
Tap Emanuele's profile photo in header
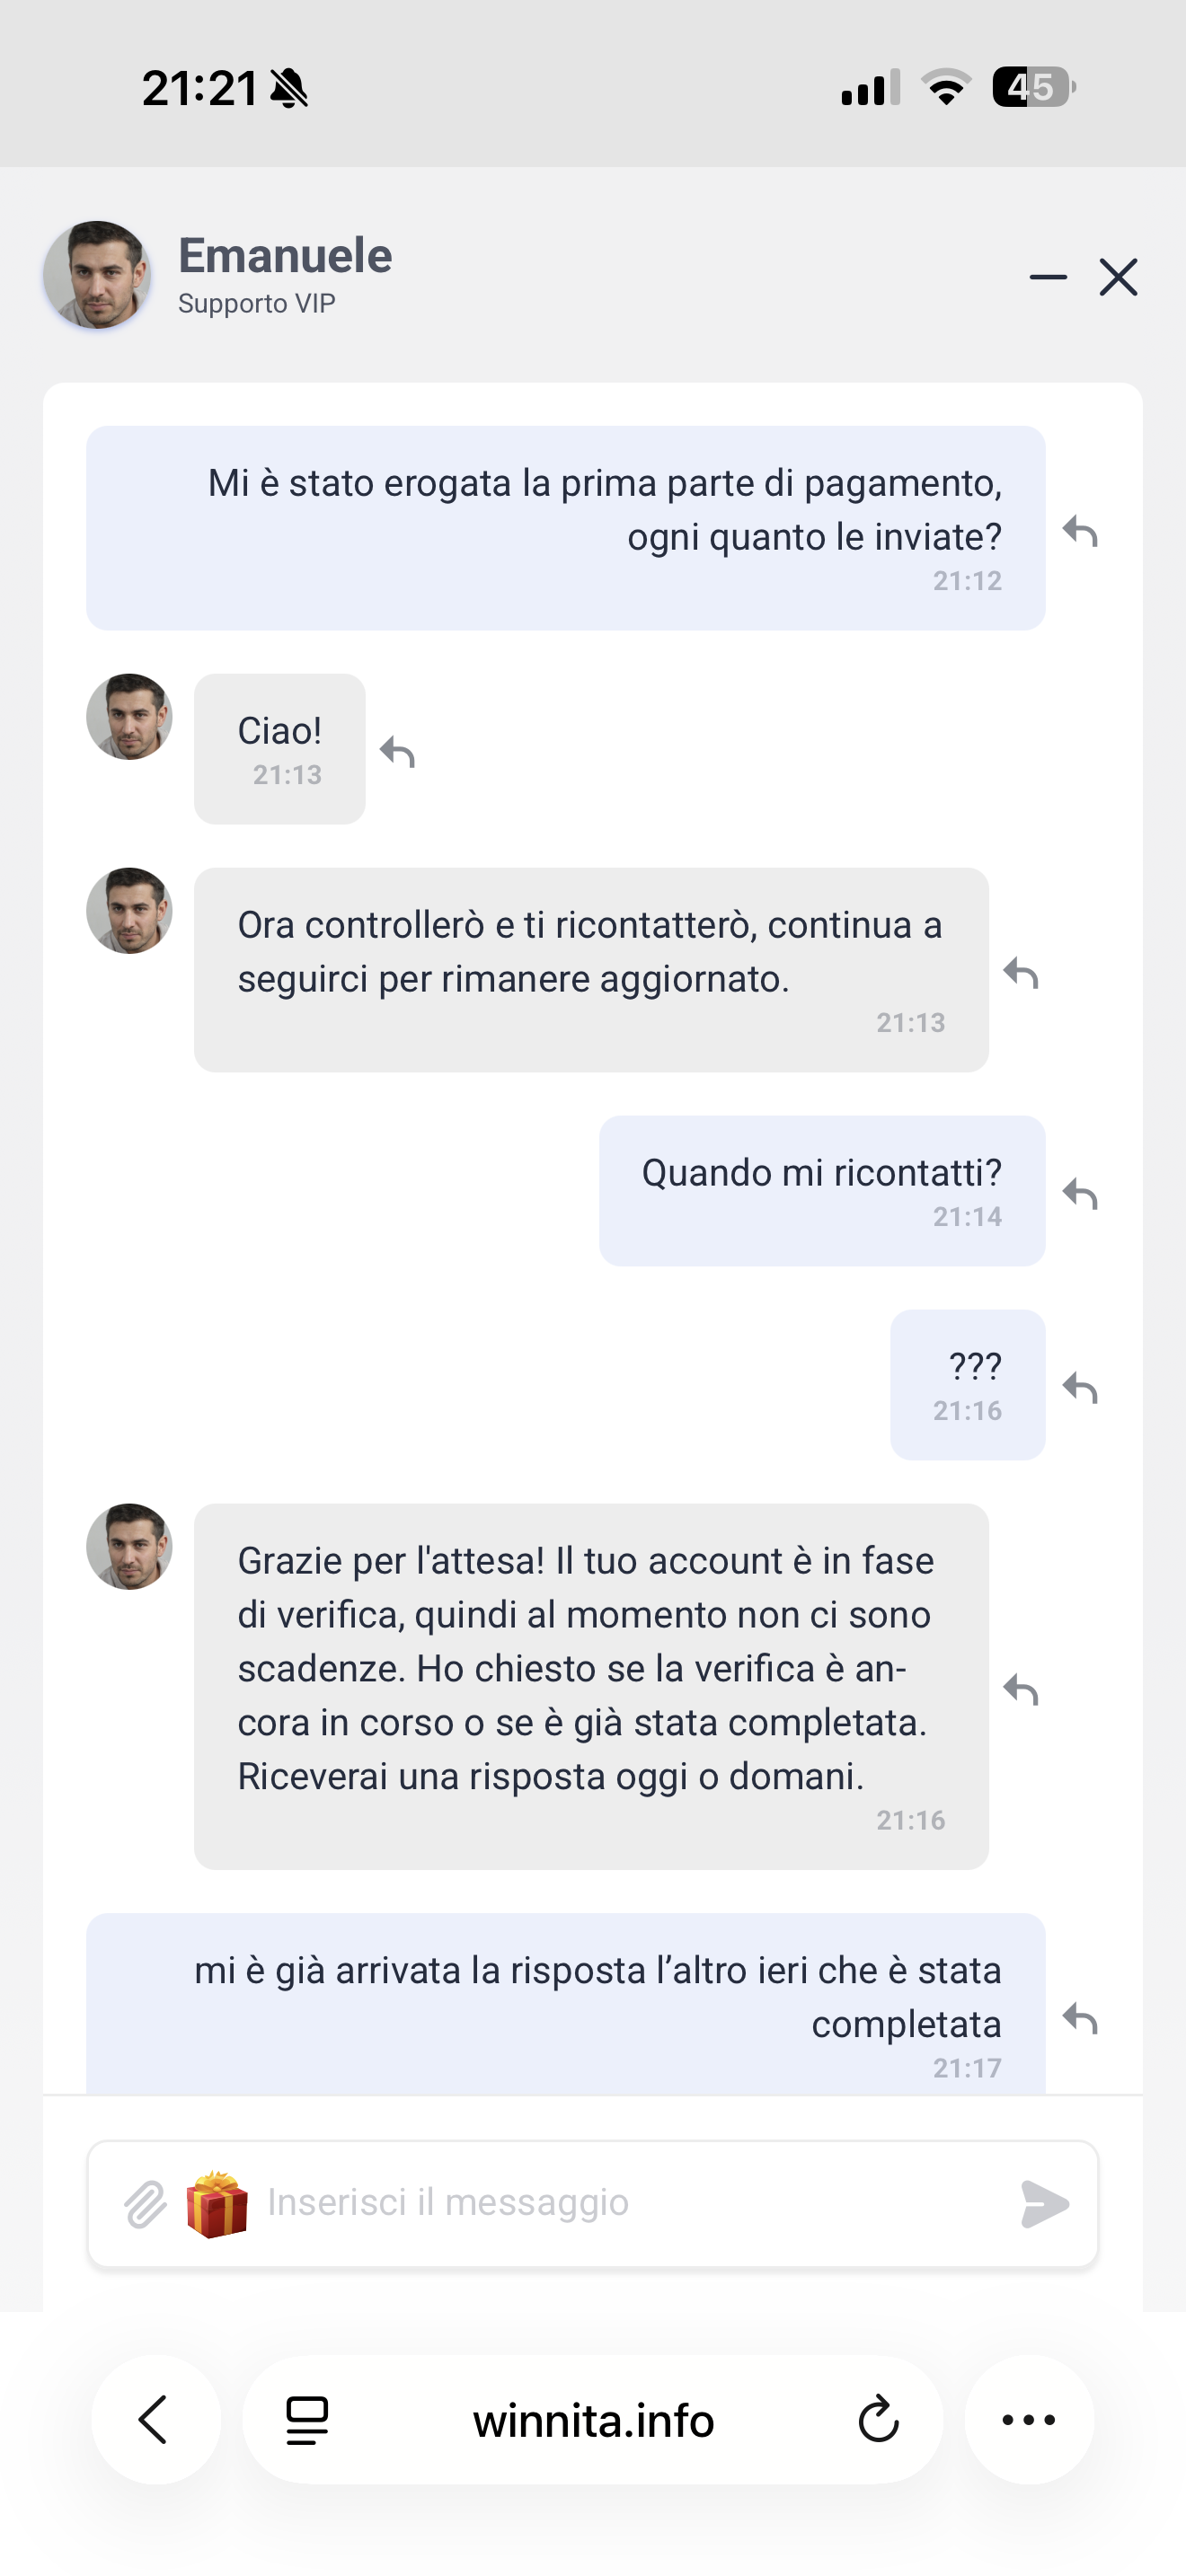coord(97,276)
